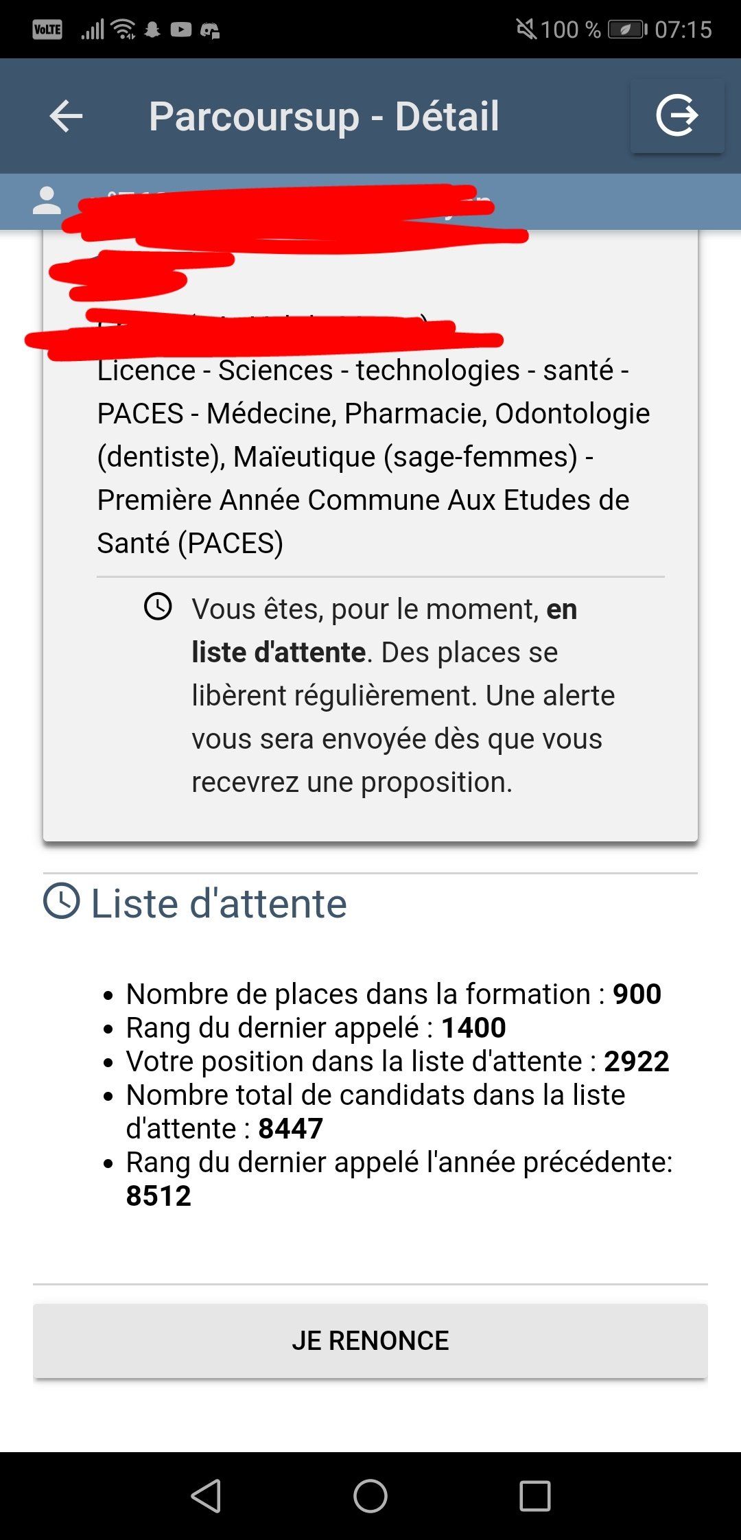Tap the 'Votre position' 2922 line
Viewport: 741px width, 1540px height.
pyautogui.click(x=397, y=1061)
